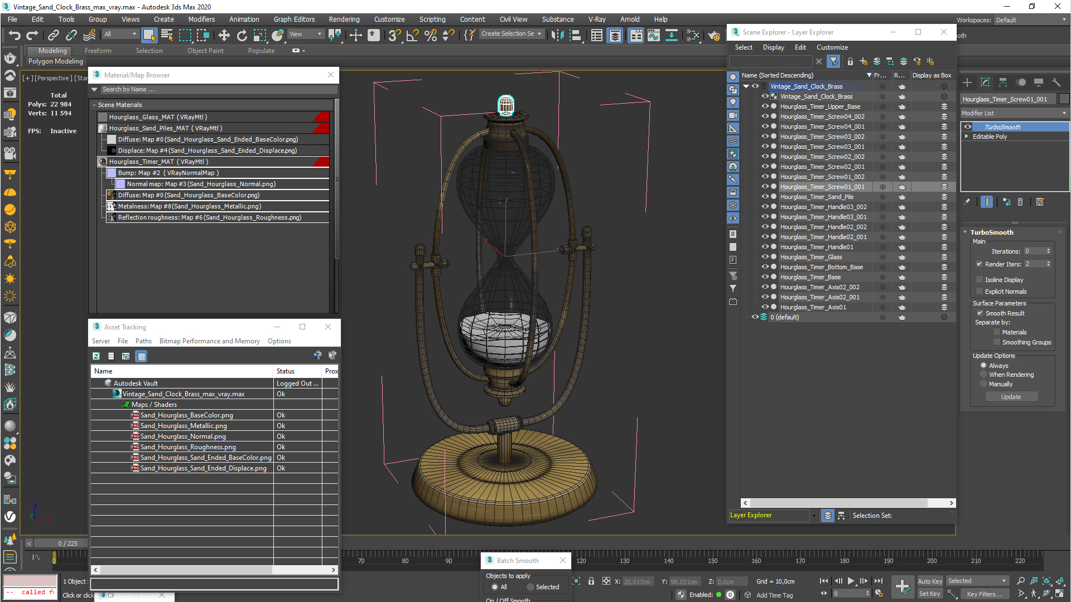The width and height of the screenshot is (1071, 602).
Task: Create new layer in Scene Explorer
Action: click(x=863, y=61)
